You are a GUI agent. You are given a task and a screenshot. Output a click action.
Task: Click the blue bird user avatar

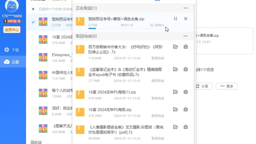click(x=12, y=6)
